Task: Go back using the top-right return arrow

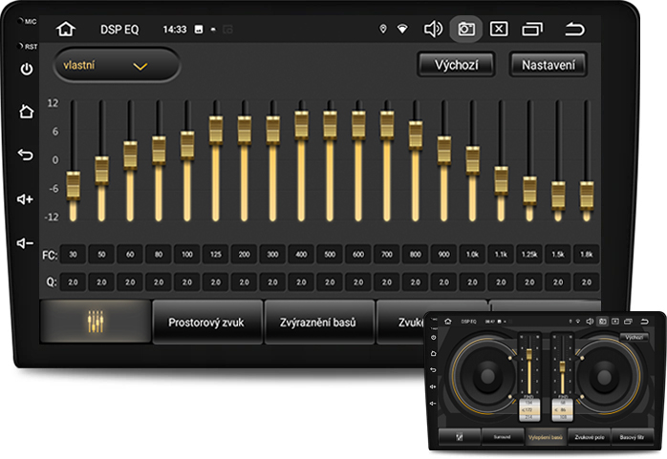Action: [574, 29]
